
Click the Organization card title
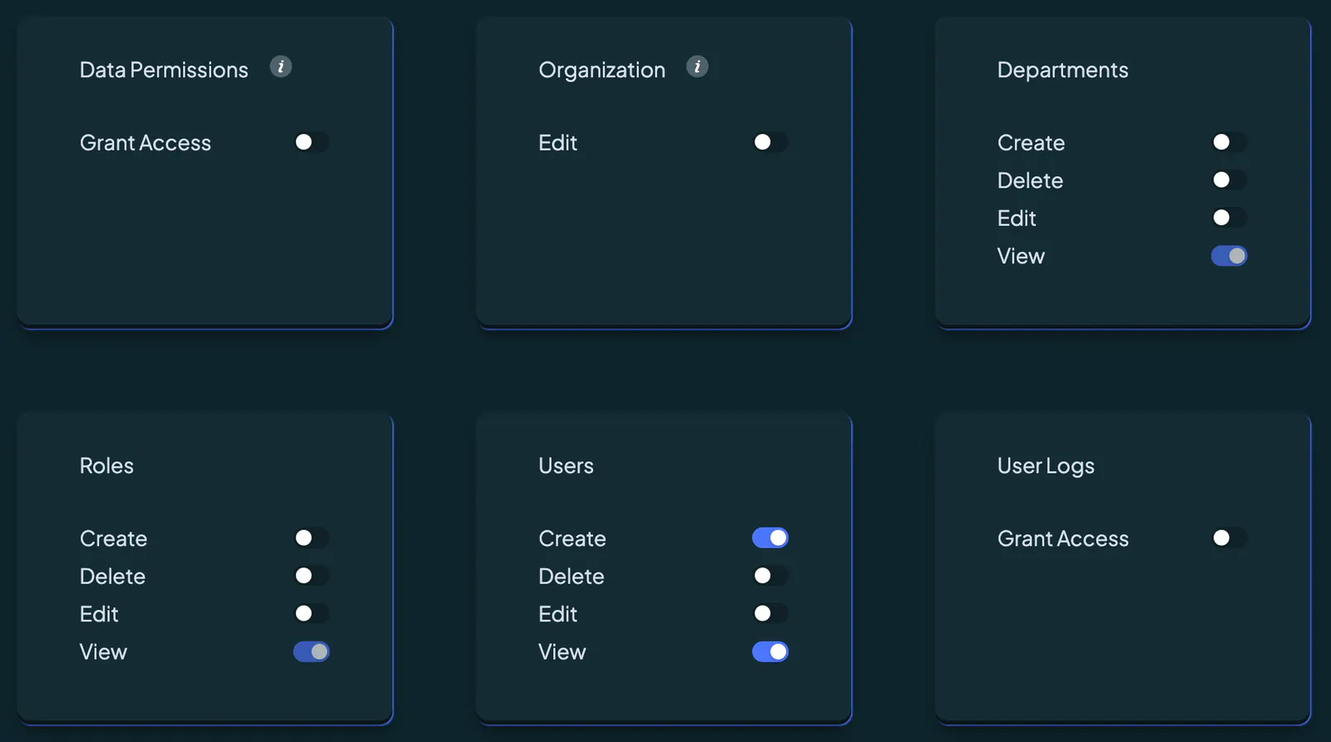pos(602,71)
